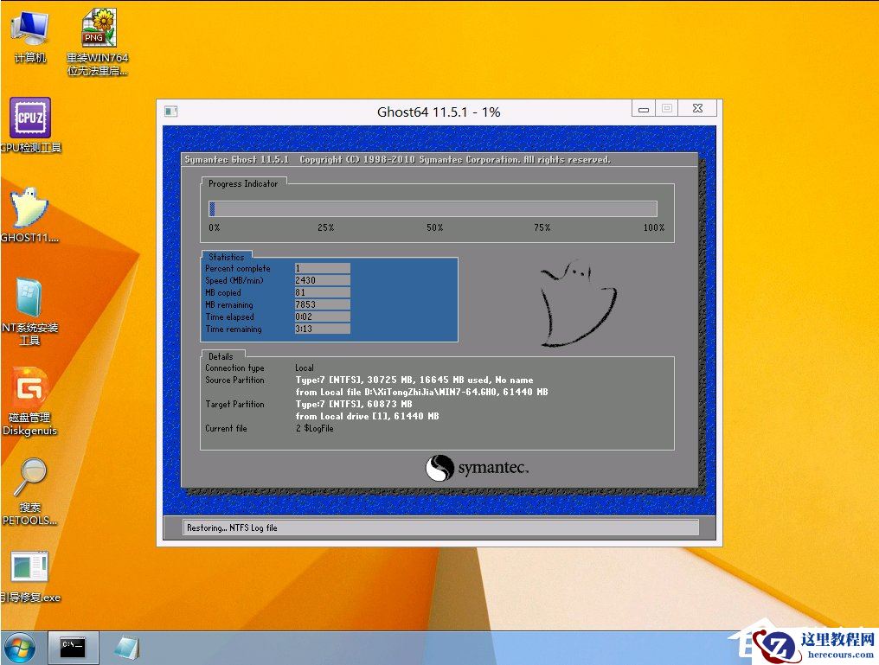Click the Speed (MB/min) statistic field

click(324, 281)
